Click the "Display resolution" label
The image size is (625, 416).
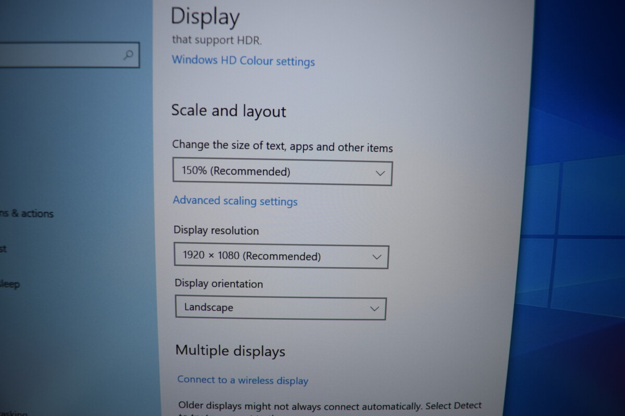click(x=216, y=230)
